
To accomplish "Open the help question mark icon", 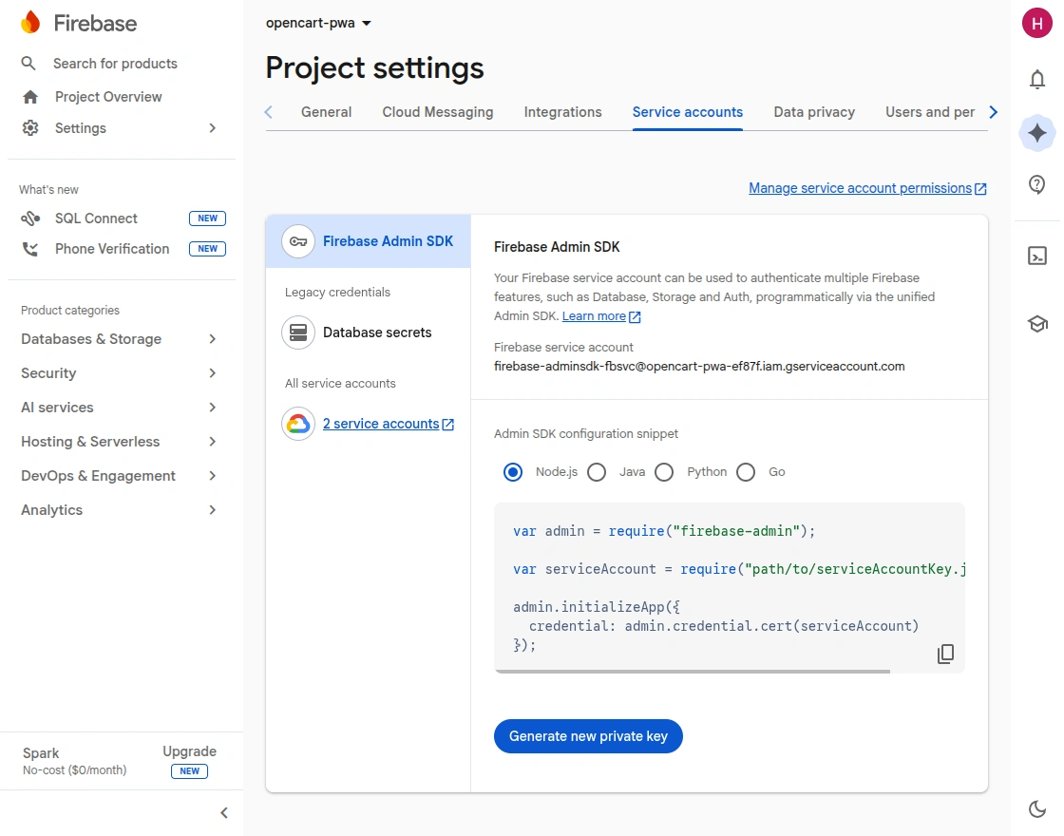I will (1036, 184).
